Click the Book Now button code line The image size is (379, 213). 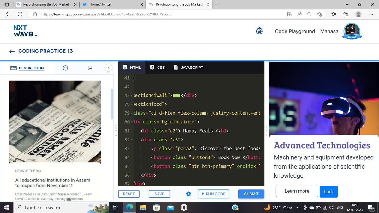tap(205, 157)
